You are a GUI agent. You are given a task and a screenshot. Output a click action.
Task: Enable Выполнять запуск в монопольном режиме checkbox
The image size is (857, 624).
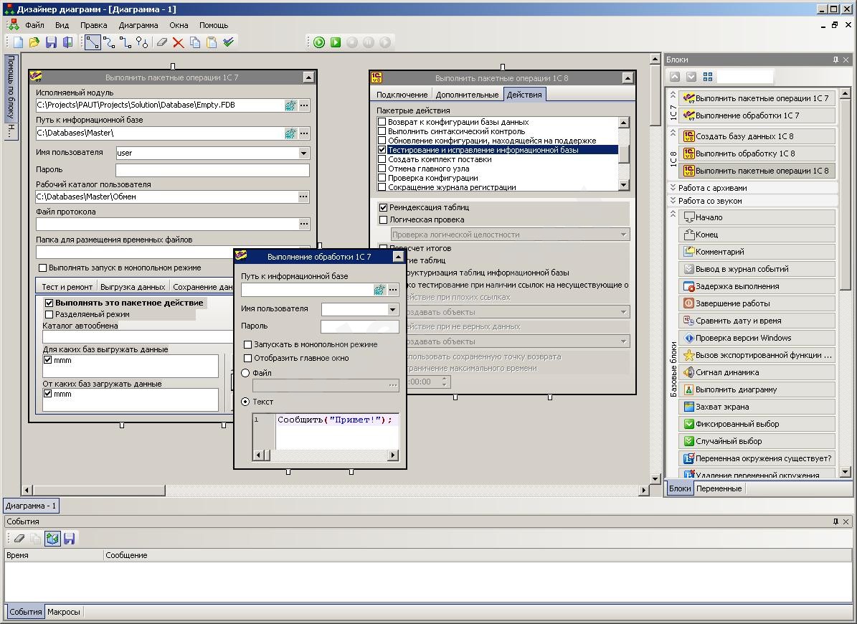tap(43, 268)
